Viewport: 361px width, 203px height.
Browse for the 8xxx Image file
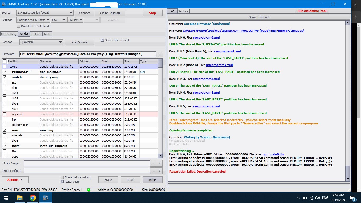pyautogui.click(x=153, y=163)
